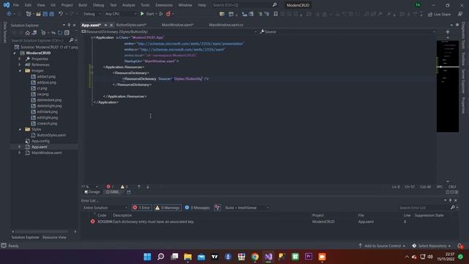Click Add to Source Control button
This screenshot has width=469, height=264.
click(382, 246)
